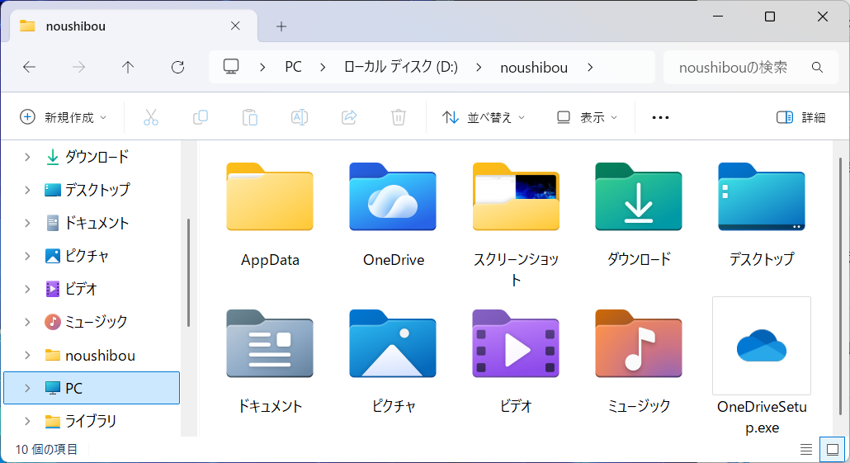Click the Share icon in toolbar
Screen dimensions: 850x463
(349, 117)
